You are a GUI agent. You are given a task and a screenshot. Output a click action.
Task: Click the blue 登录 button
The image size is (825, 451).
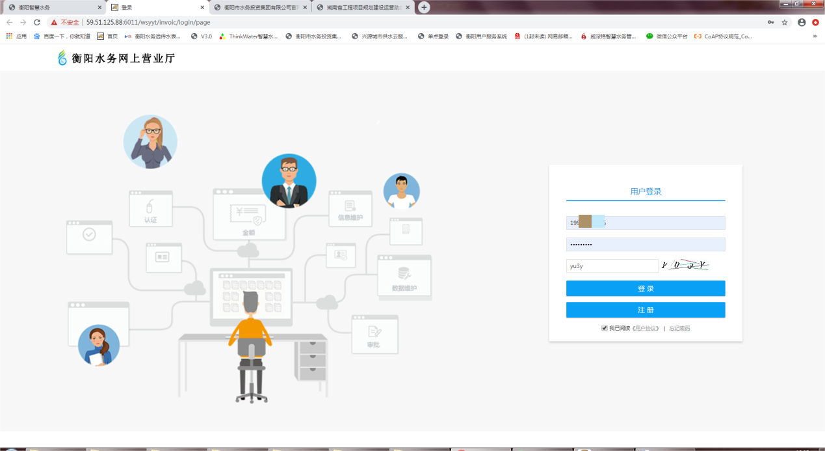point(645,288)
